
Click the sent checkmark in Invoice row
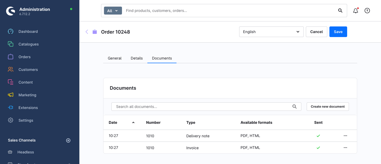click(318, 148)
